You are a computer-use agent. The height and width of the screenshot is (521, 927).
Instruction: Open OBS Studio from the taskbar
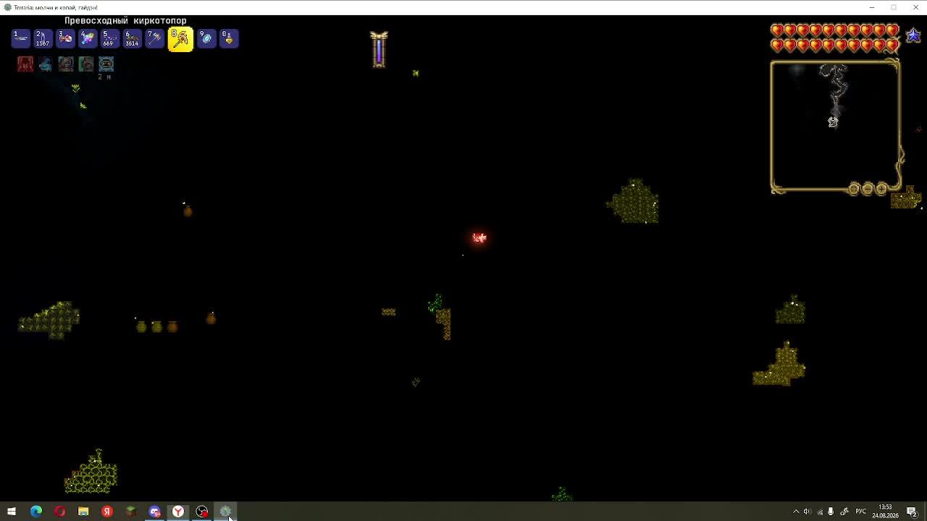tap(202, 512)
